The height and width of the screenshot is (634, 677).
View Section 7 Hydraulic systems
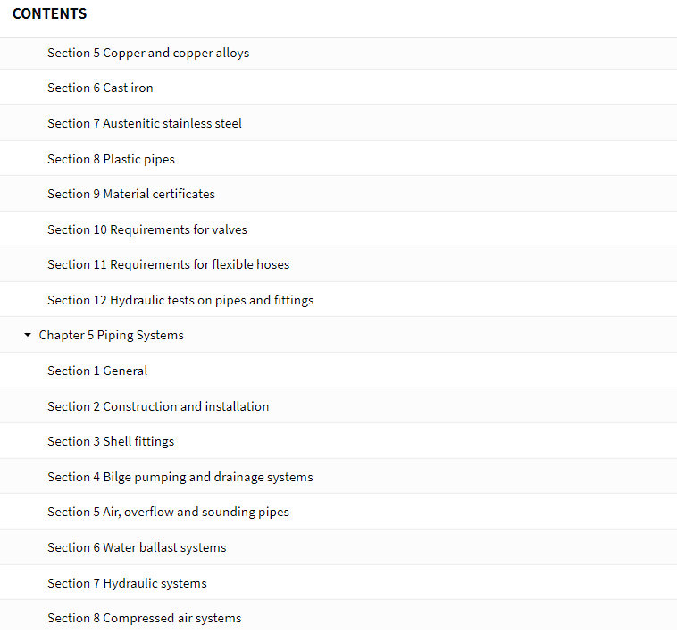tap(127, 583)
